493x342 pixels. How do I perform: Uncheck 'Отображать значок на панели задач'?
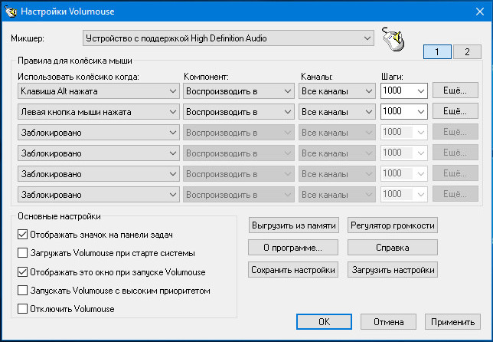pos(22,235)
